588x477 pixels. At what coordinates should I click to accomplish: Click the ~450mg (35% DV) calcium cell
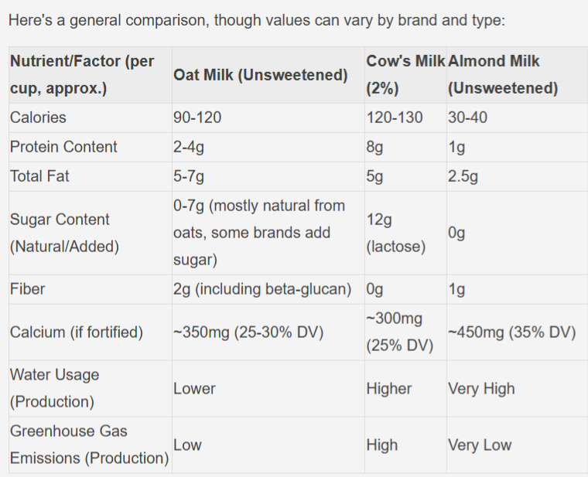point(511,332)
